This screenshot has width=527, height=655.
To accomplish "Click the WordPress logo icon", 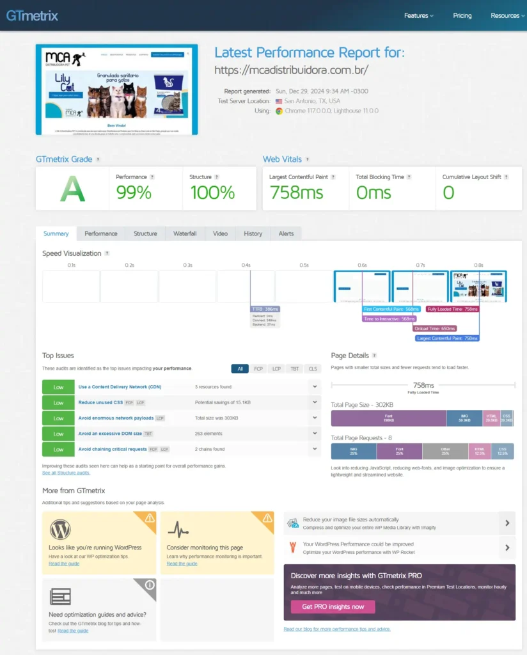I will click(x=60, y=529).
